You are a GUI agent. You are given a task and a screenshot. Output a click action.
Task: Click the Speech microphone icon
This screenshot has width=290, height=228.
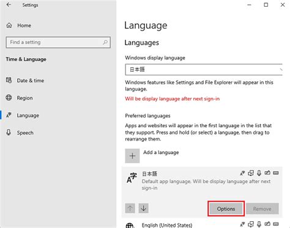click(9, 133)
